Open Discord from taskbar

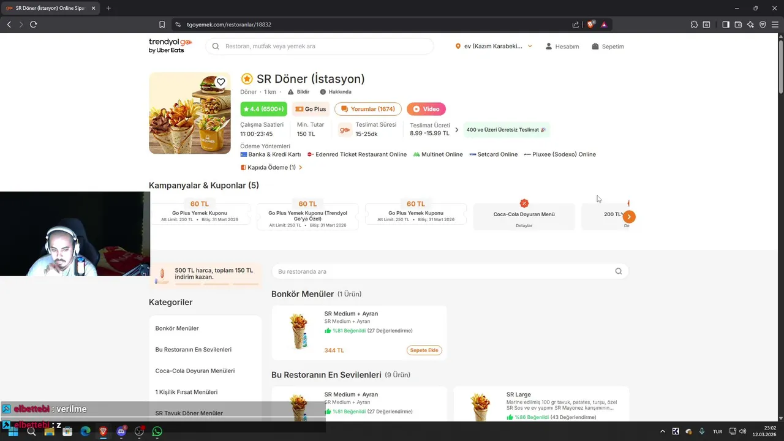pyautogui.click(x=121, y=431)
